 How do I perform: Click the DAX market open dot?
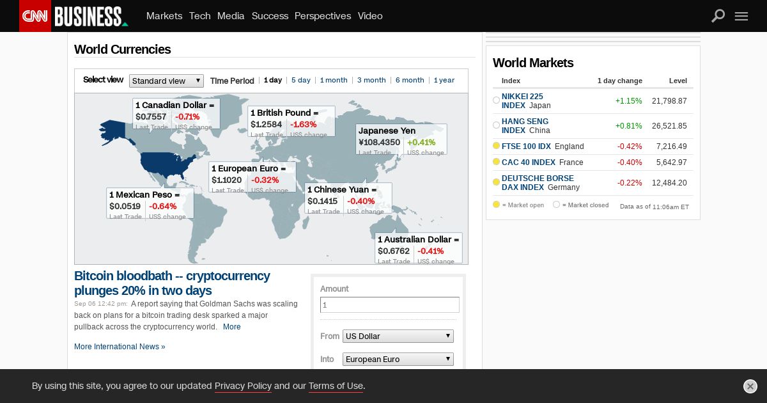click(x=496, y=182)
